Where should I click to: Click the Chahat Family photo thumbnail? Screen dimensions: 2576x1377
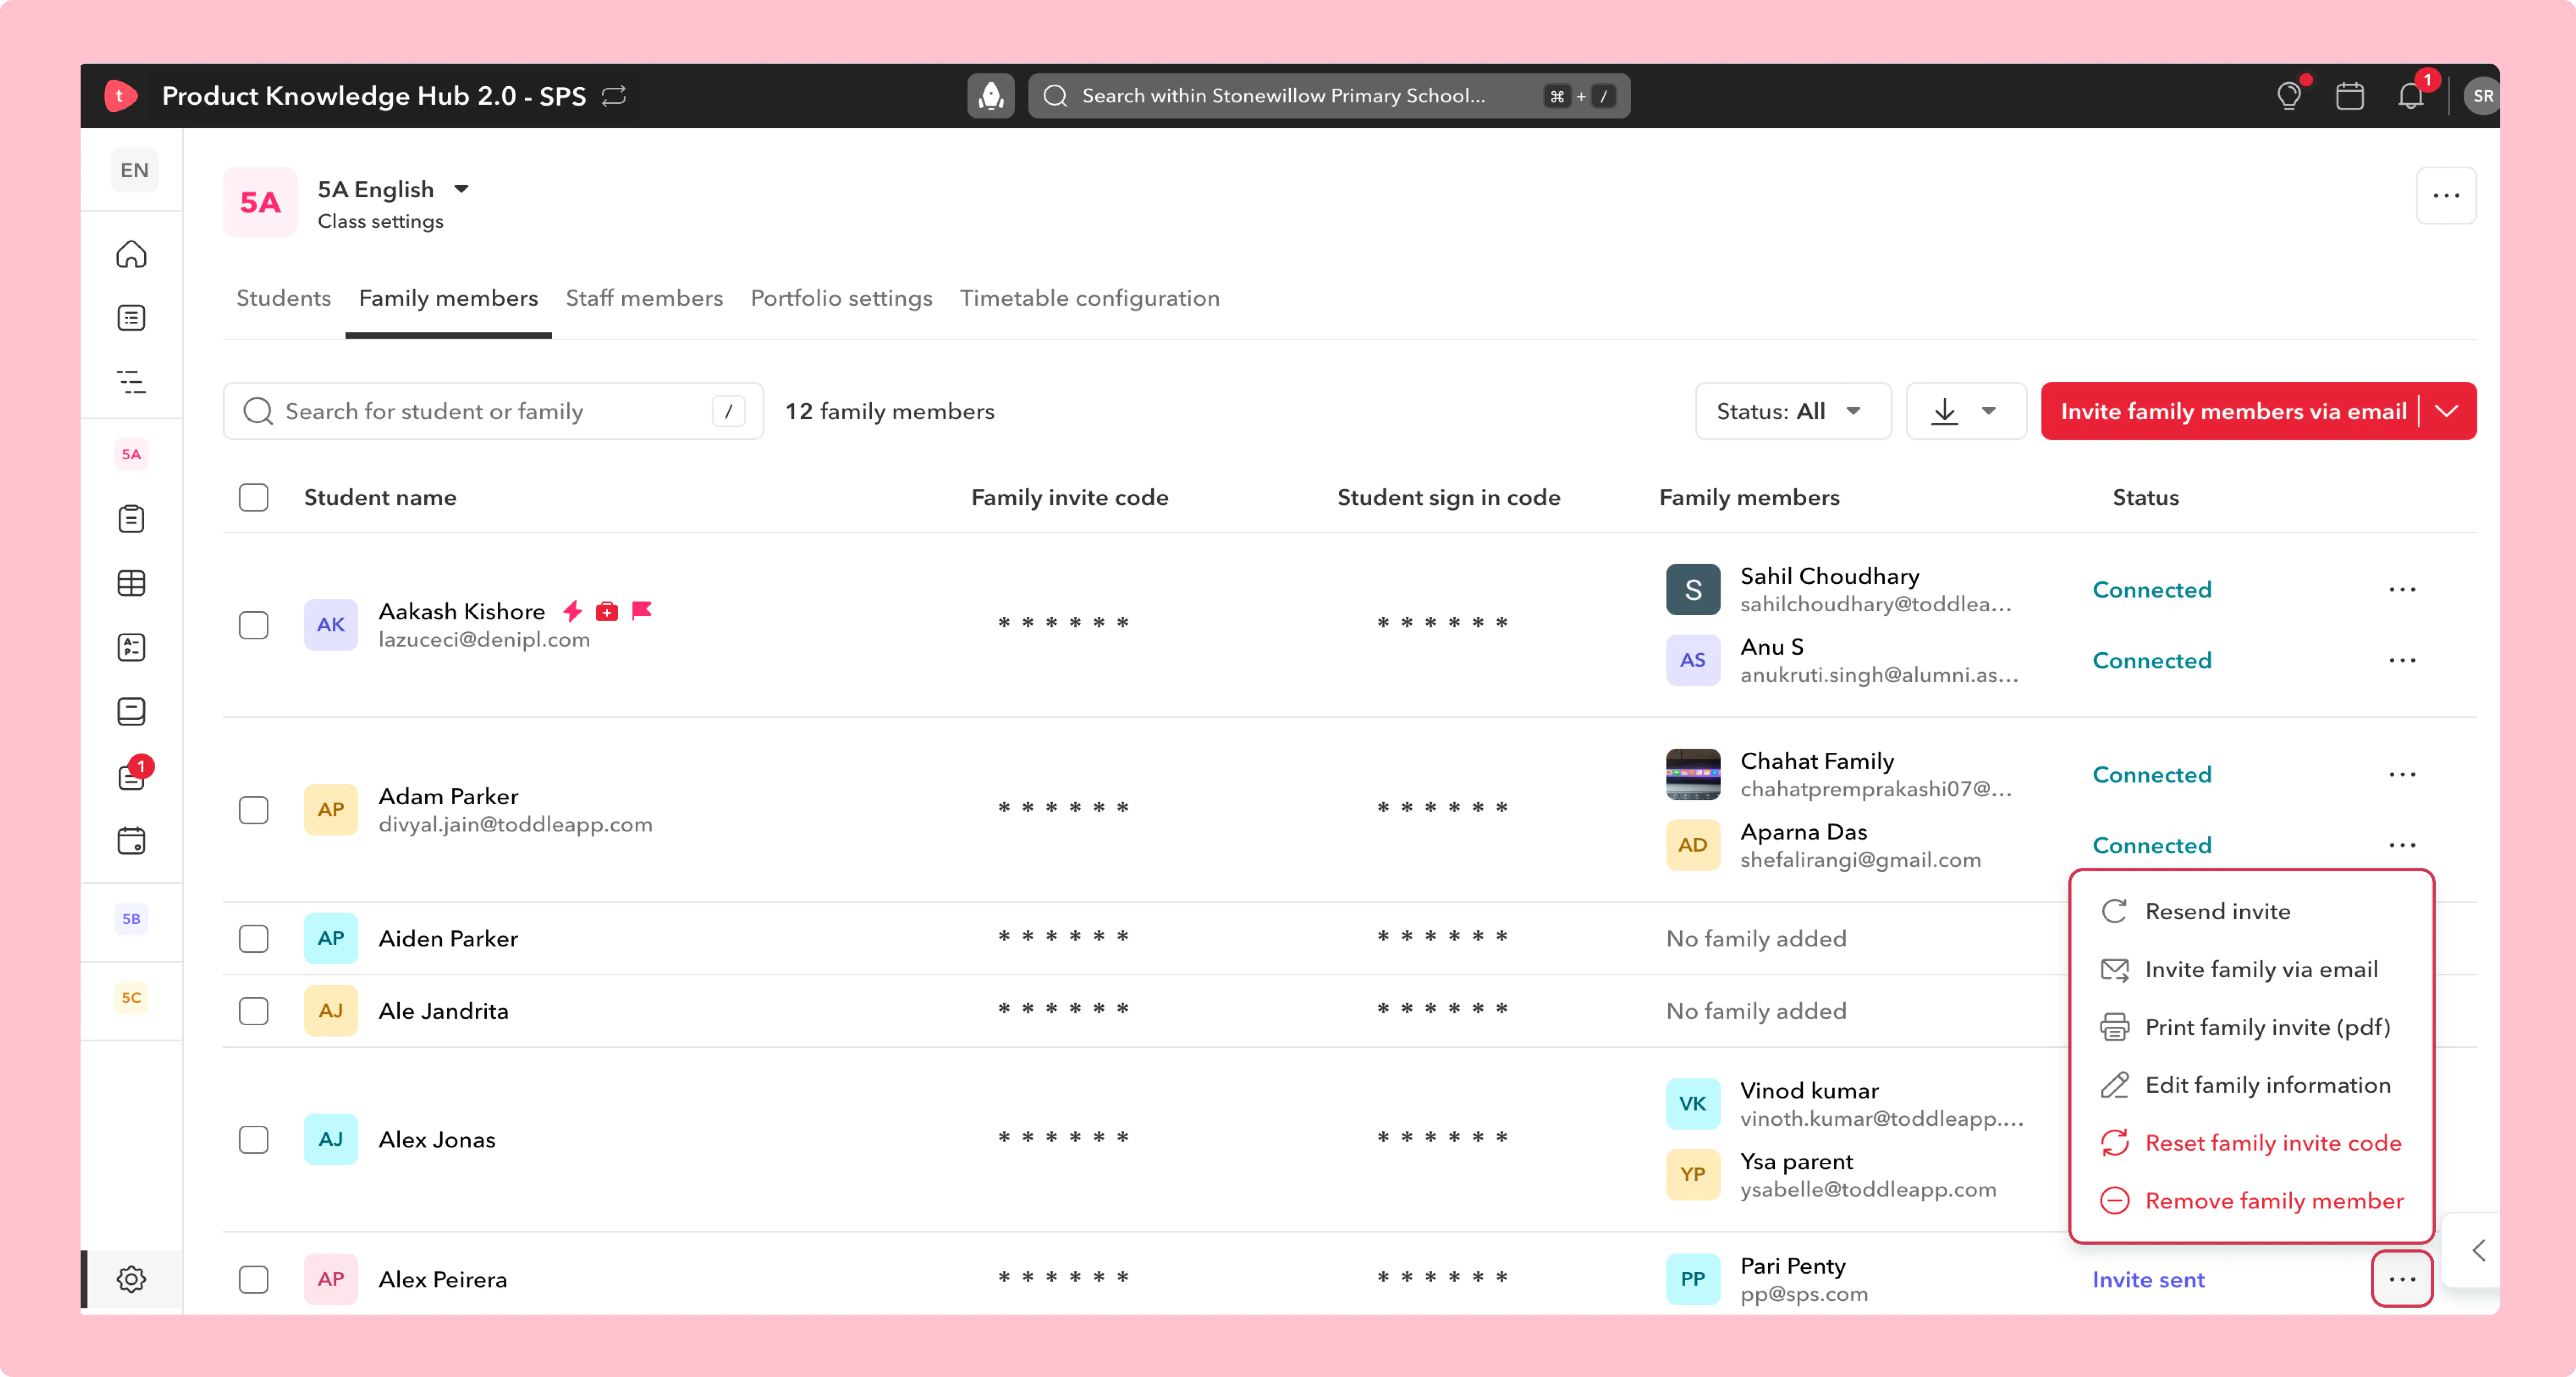click(1693, 774)
